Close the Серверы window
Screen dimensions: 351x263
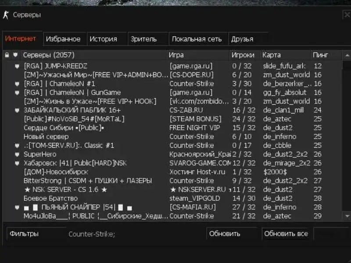pos(347,15)
